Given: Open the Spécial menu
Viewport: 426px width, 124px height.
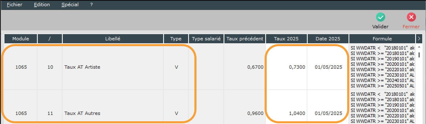Looking at the screenshot, I should [70, 5].
